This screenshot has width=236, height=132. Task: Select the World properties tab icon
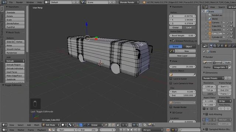pyautogui.click(x=222, y=46)
